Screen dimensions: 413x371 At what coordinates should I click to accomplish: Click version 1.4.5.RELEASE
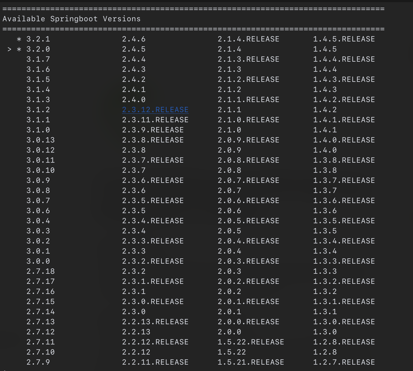tap(344, 39)
